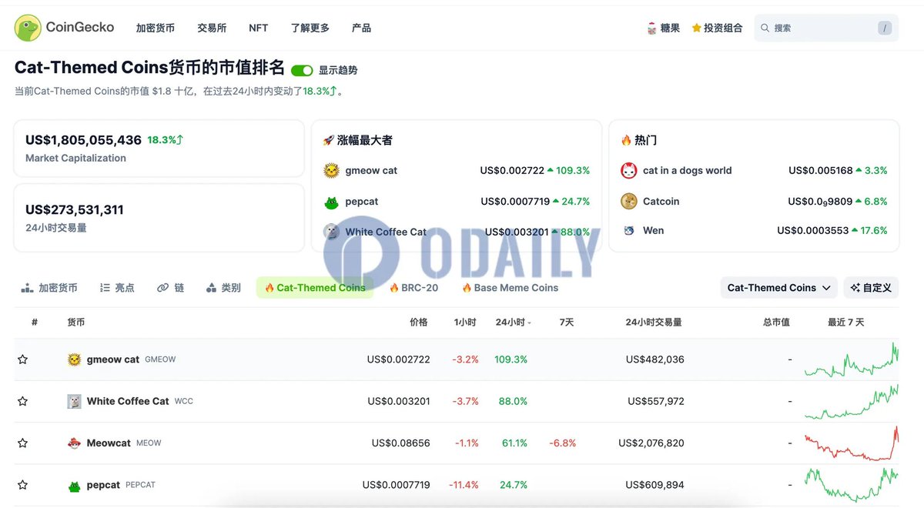The width and height of the screenshot is (924, 508).
Task: Select the Base Meme Coins tab
Action: tap(510, 287)
